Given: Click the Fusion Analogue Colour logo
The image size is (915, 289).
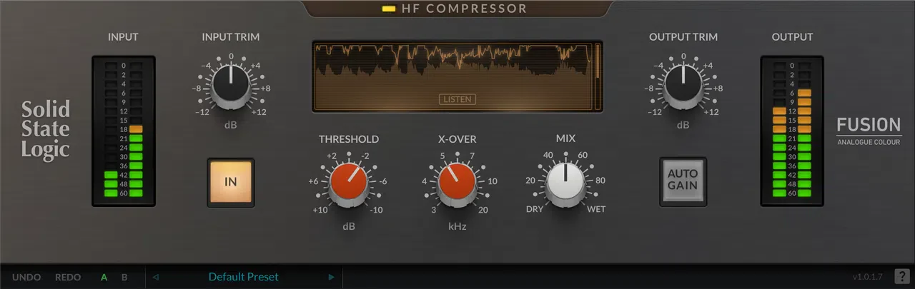Looking at the screenshot, I should point(869,131).
